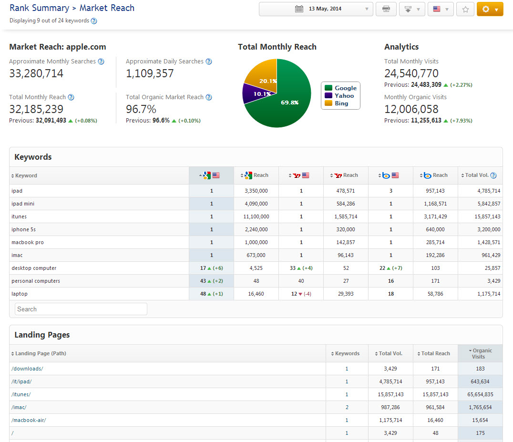Viewport: 513px width, 442px height.
Task: Click the star favorite icon
Action: (x=465, y=9)
